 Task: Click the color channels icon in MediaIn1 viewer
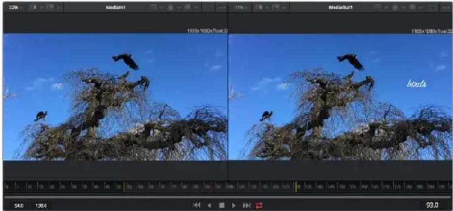(x=171, y=8)
